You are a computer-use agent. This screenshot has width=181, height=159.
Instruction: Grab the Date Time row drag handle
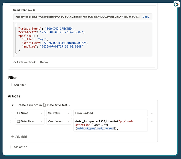(11, 121)
